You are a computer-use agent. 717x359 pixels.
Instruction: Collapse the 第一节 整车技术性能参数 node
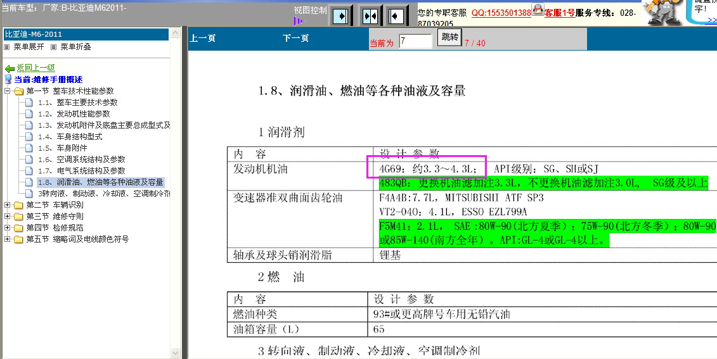pyautogui.click(x=8, y=91)
